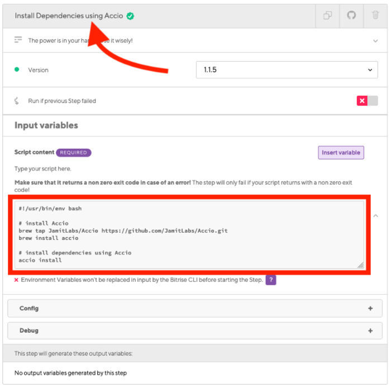Click '# install dependencies using Accio' comment
Image resolution: width=391 pixels, height=387 pixels.
pos(75,253)
